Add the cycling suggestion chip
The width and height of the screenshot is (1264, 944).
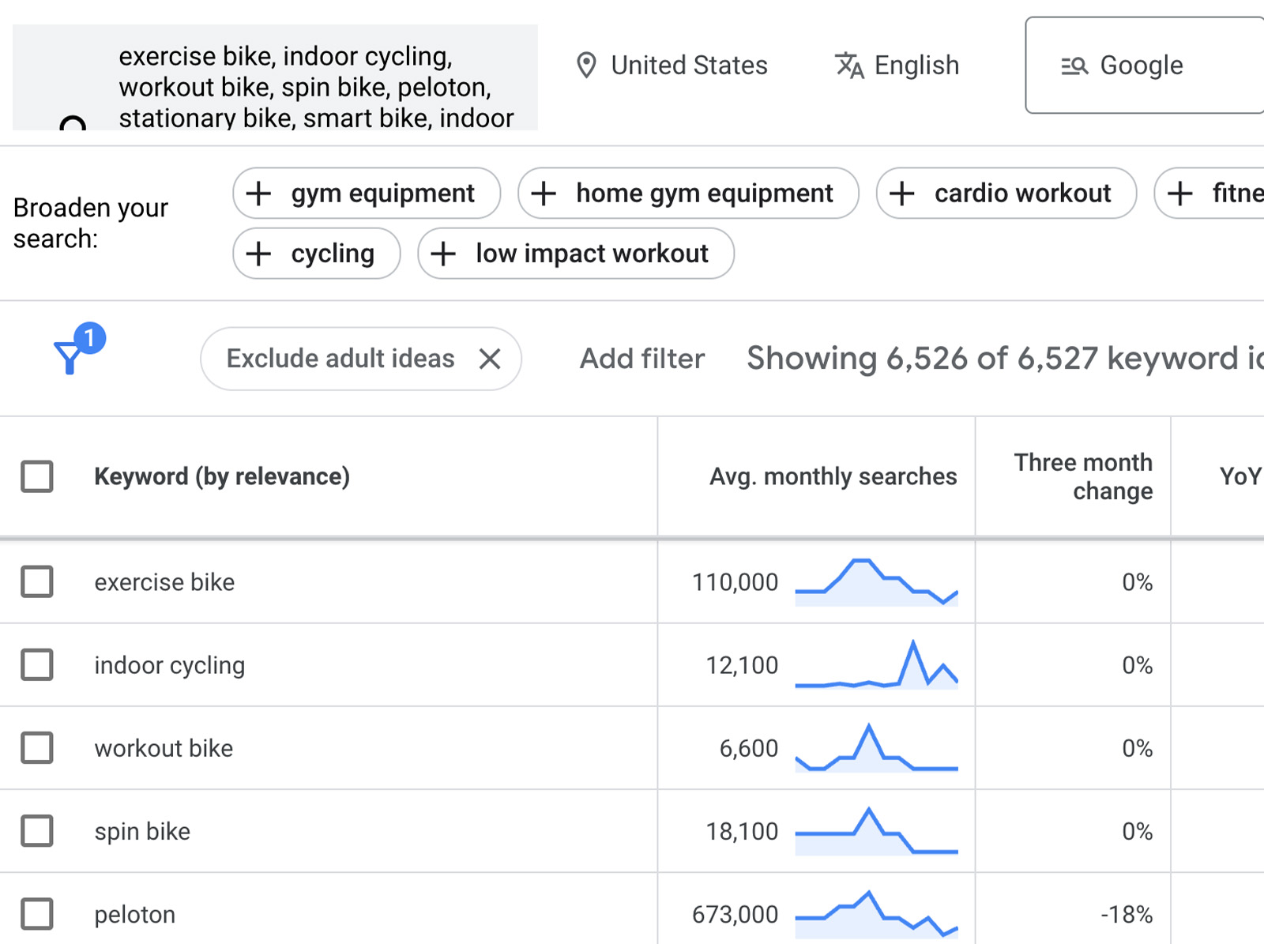317,254
